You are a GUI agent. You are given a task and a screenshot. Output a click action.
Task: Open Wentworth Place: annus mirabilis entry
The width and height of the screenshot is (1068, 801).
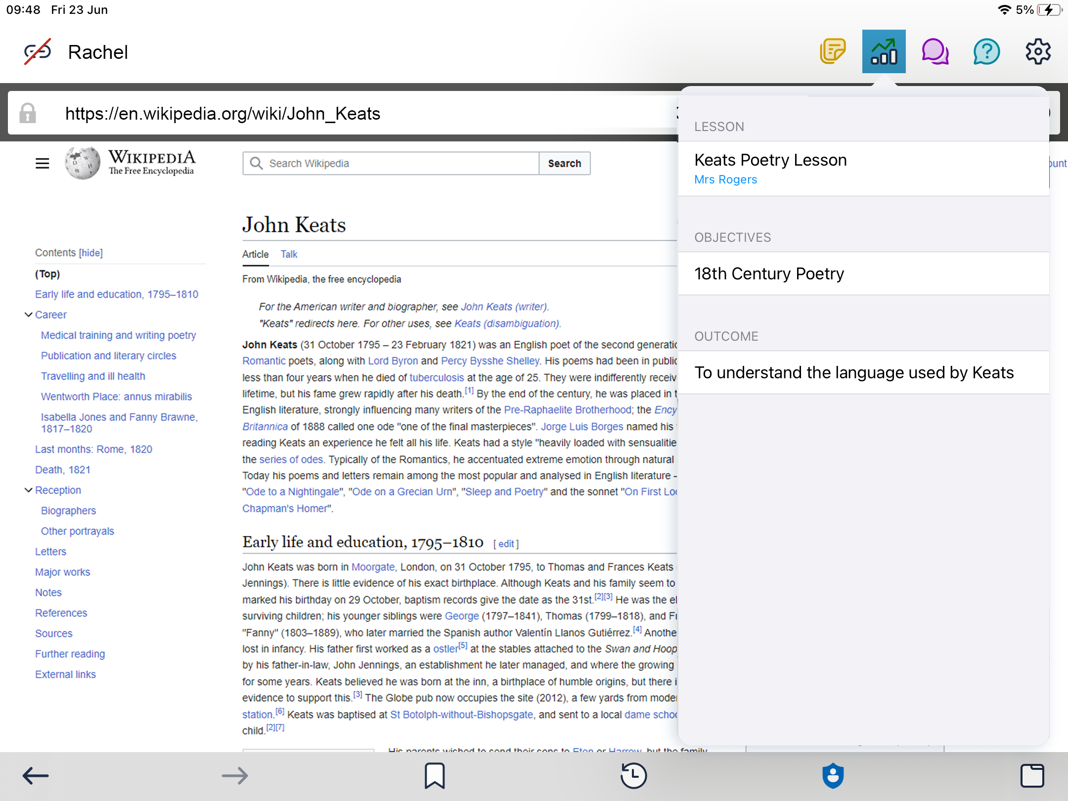pyautogui.click(x=116, y=397)
